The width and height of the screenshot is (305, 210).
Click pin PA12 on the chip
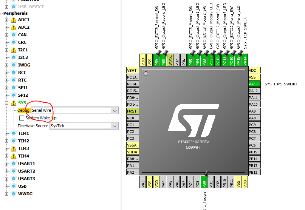click(254, 91)
